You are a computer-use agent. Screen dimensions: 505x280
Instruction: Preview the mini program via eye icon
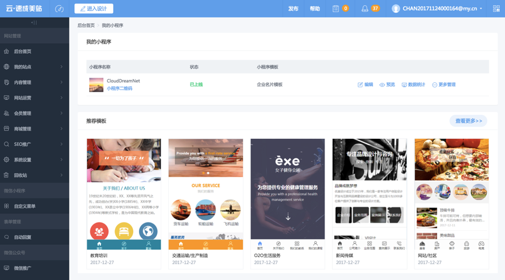pos(382,85)
